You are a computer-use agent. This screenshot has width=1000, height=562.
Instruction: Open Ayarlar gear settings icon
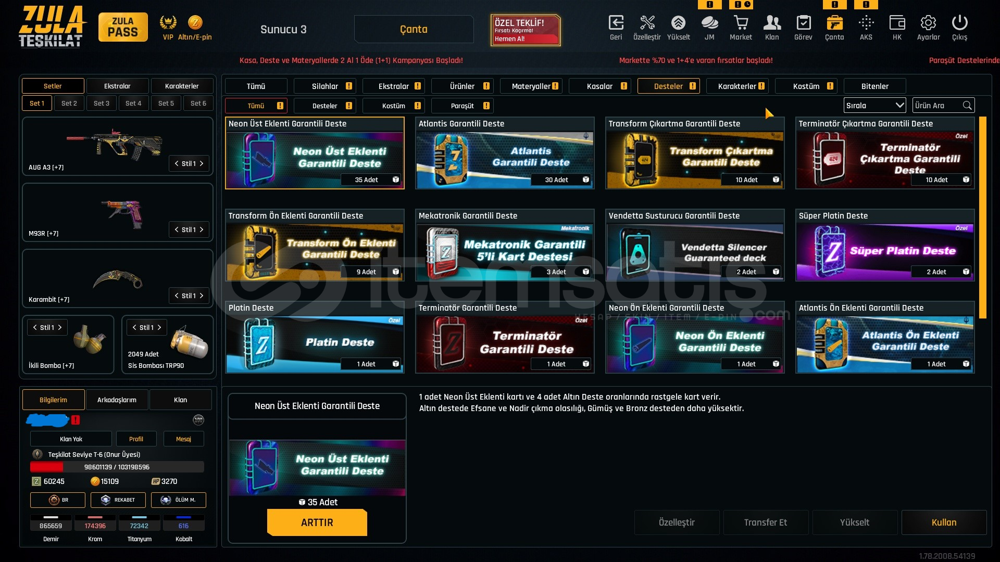(928, 23)
